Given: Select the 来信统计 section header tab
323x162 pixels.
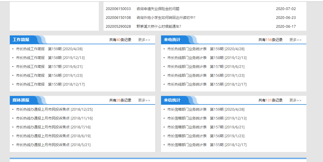Looking at the screenshot, I should (x=172, y=100).
